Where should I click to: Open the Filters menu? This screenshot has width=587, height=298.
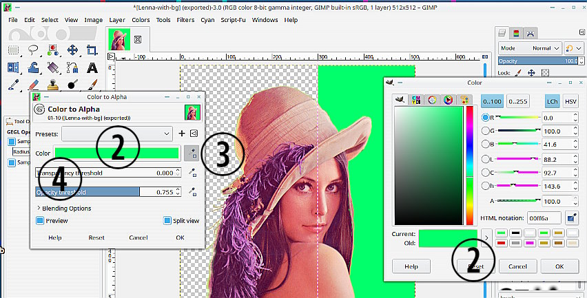[x=186, y=20]
